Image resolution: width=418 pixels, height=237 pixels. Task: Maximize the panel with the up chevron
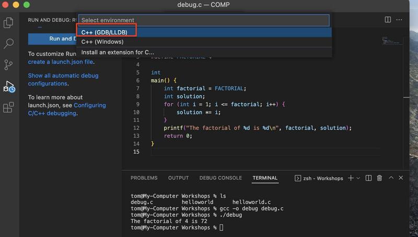pos(390,178)
